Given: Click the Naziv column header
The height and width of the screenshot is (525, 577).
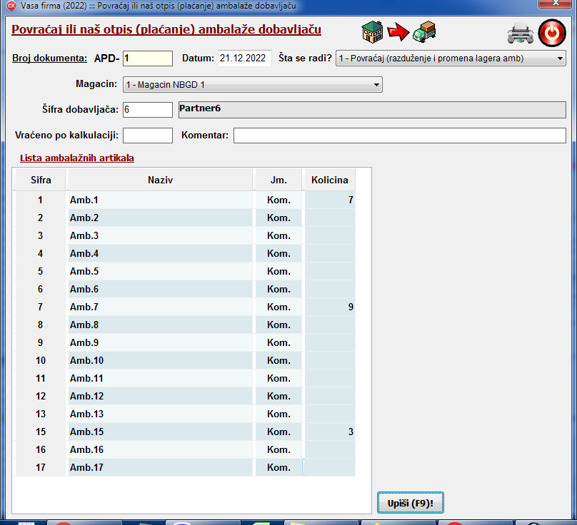Looking at the screenshot, I should [160, 180].
